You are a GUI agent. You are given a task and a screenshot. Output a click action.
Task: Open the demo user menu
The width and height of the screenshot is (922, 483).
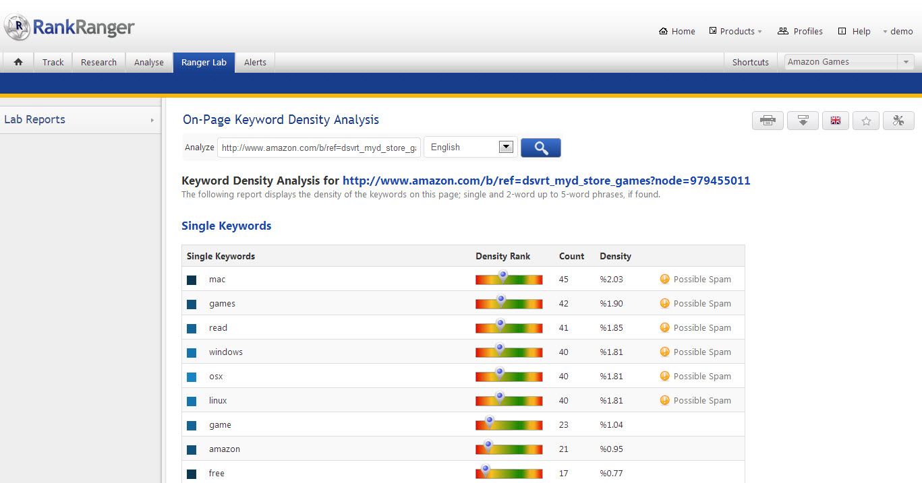click(x=898, y=31)
